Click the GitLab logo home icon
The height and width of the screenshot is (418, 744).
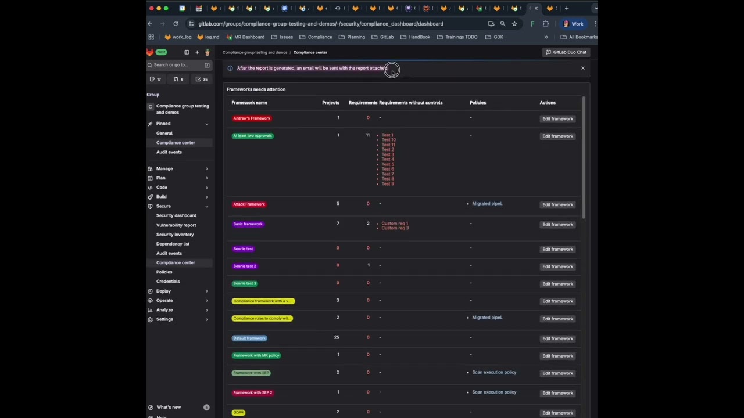[x=150, y=52]
